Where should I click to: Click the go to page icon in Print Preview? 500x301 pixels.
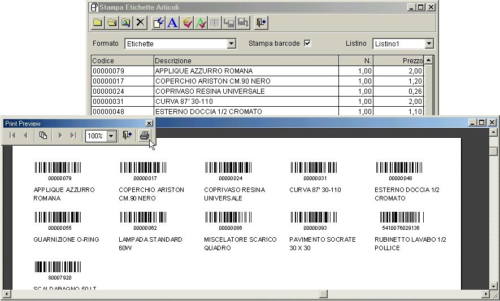tap(43, 136)
